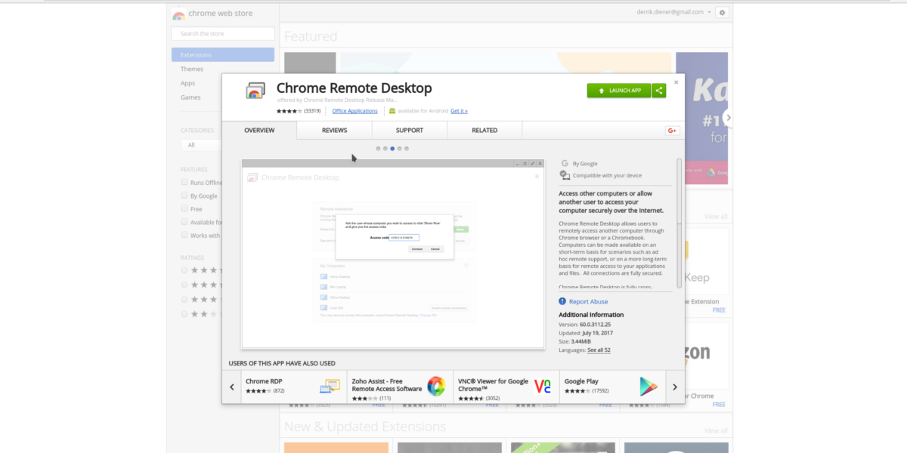
Task: Select the two-star ratings radio button
Action: pos(184,313)
